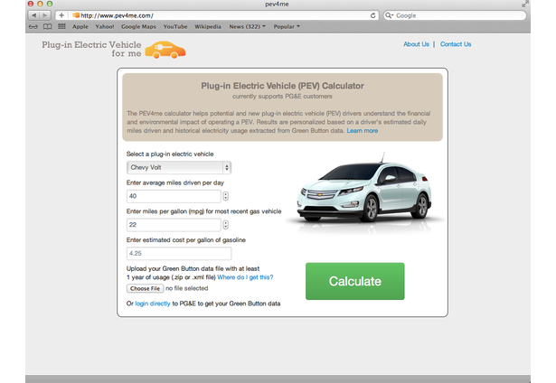Open Top Sites grid icon
Screen dimensions: 556x383
coord(61,26)
